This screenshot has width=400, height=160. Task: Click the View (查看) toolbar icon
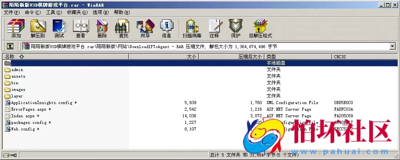[x=80, y=28]
